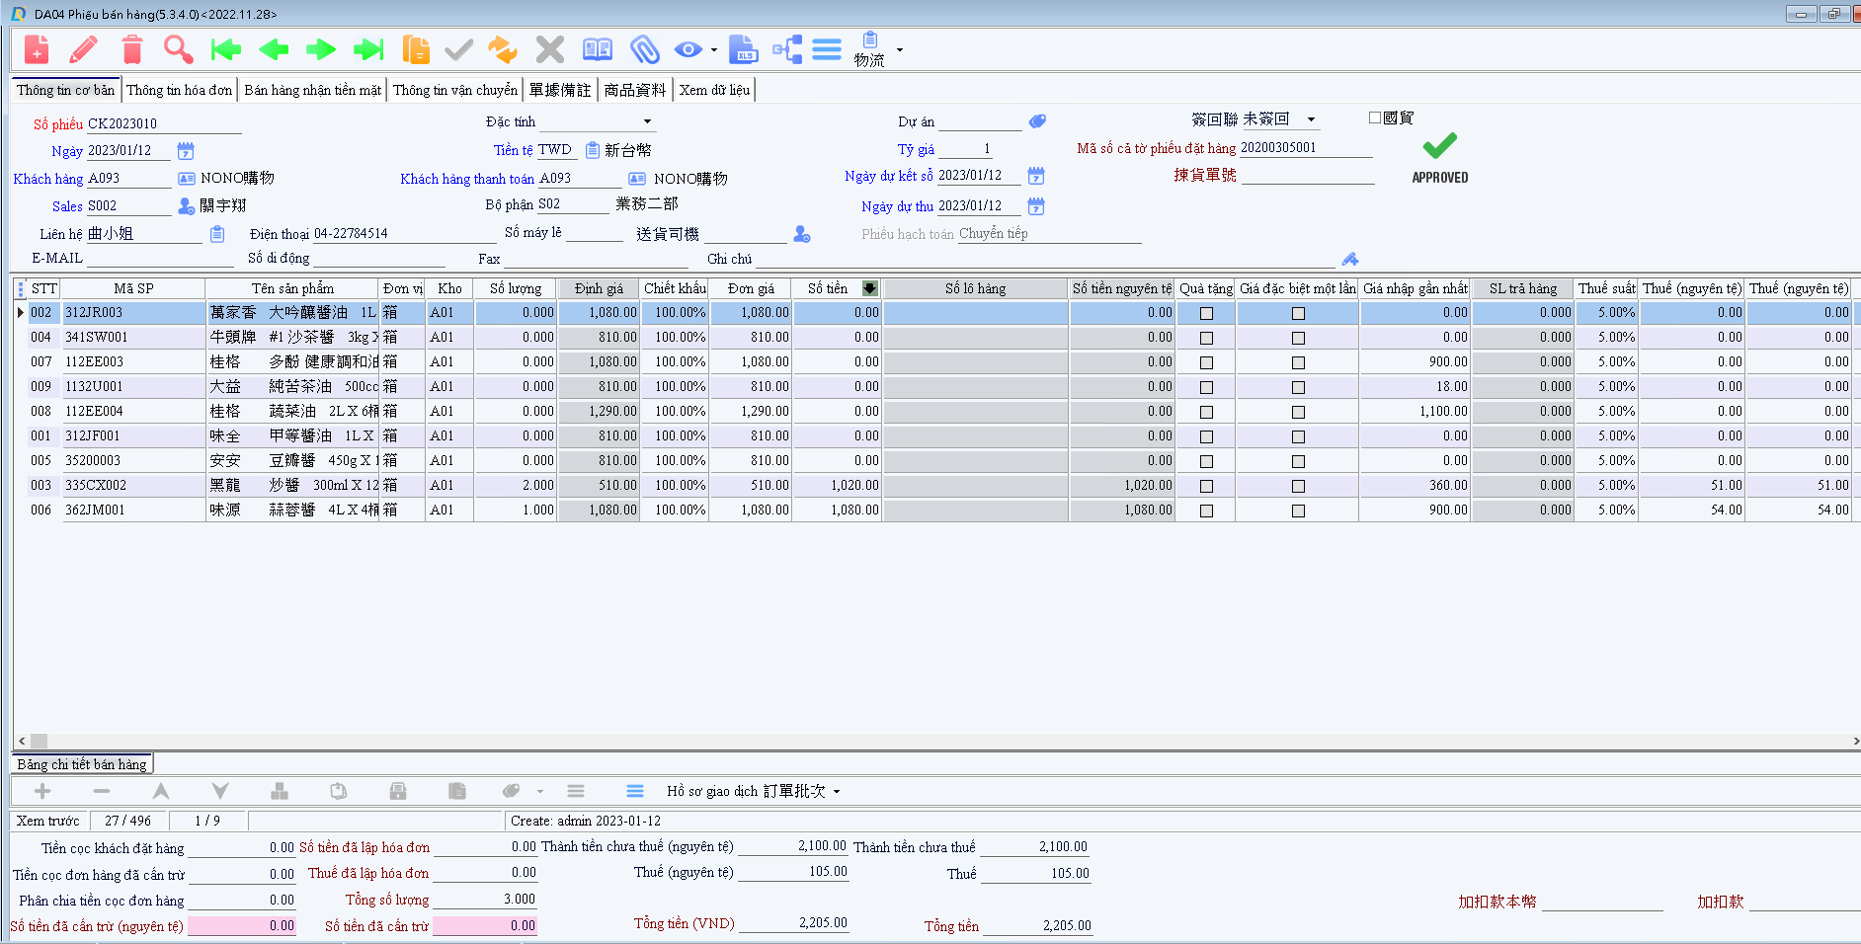
Task: Click the horizontal scrollbar of the grid
Action: [x=936, y=741]
